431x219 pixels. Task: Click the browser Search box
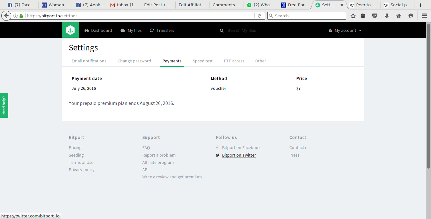307,16
